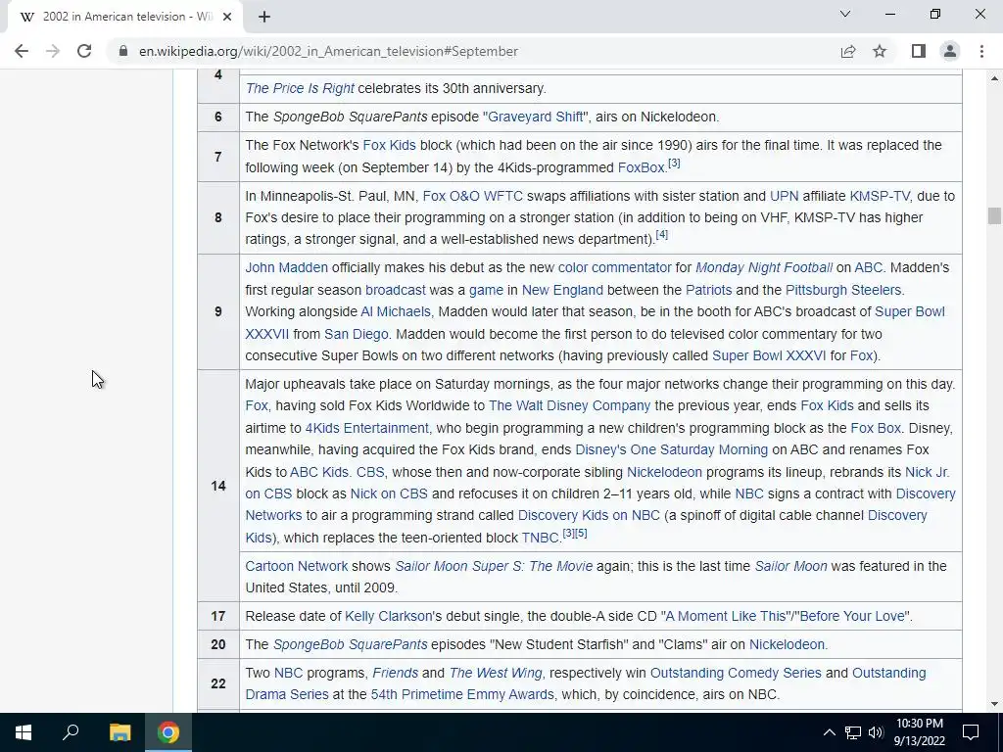Open the San Diego link
The width and height of the screenshot is (1003, 752).
pos(357,334)
